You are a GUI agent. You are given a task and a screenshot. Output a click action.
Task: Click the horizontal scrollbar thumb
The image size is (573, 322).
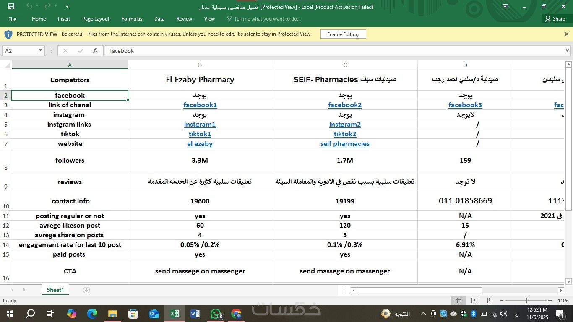pos(419,290)
